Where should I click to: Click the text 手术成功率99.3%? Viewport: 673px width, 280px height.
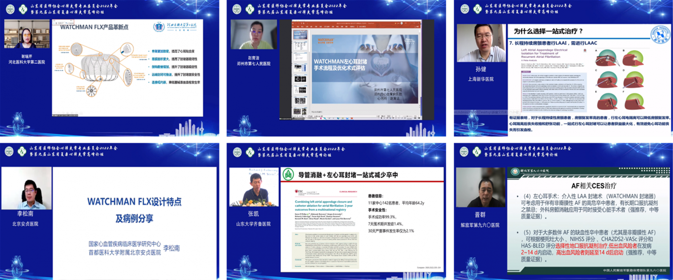[x=382, y=217]
